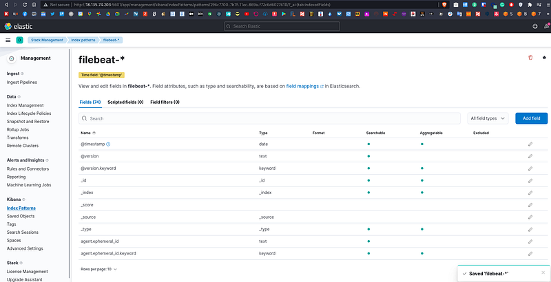Edit the @timestamp field
This screenshot has height=282, width=551.
click(x=530, y=144)
